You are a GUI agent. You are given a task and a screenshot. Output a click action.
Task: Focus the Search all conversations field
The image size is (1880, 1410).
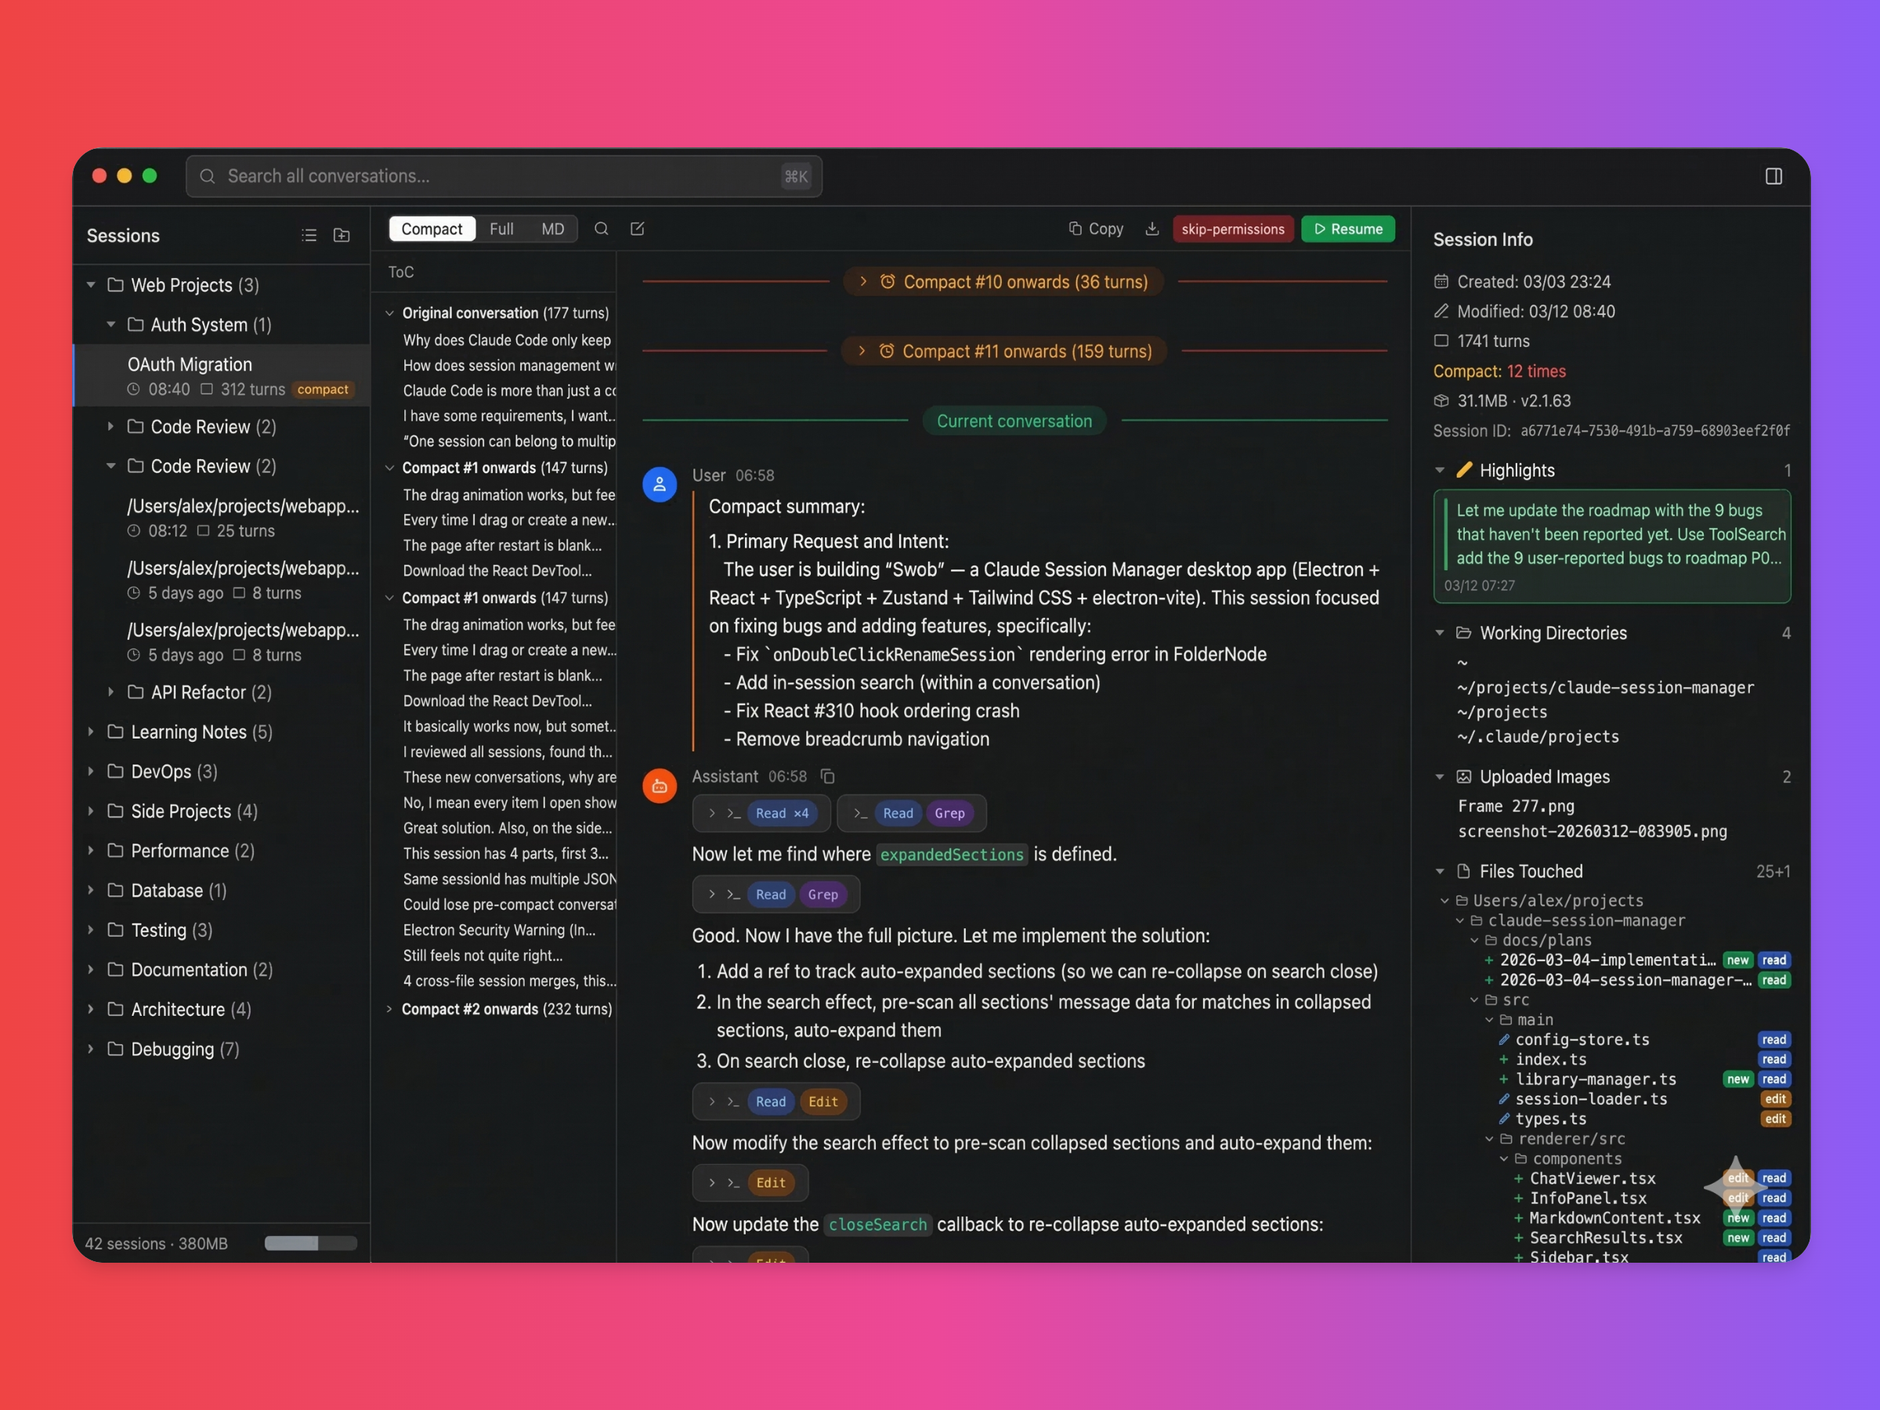pos(503,176)
